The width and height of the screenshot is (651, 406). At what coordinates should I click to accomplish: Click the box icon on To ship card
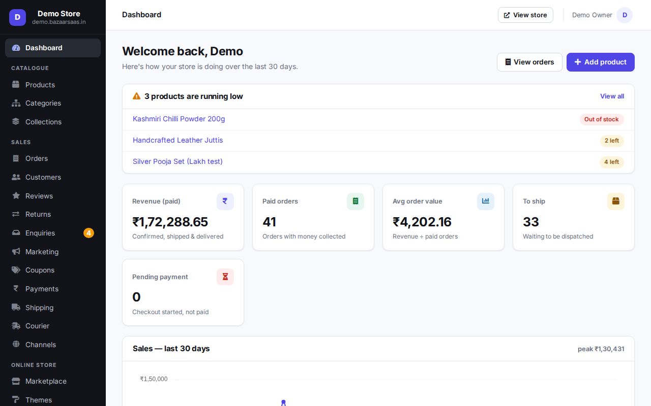(616, 201)
